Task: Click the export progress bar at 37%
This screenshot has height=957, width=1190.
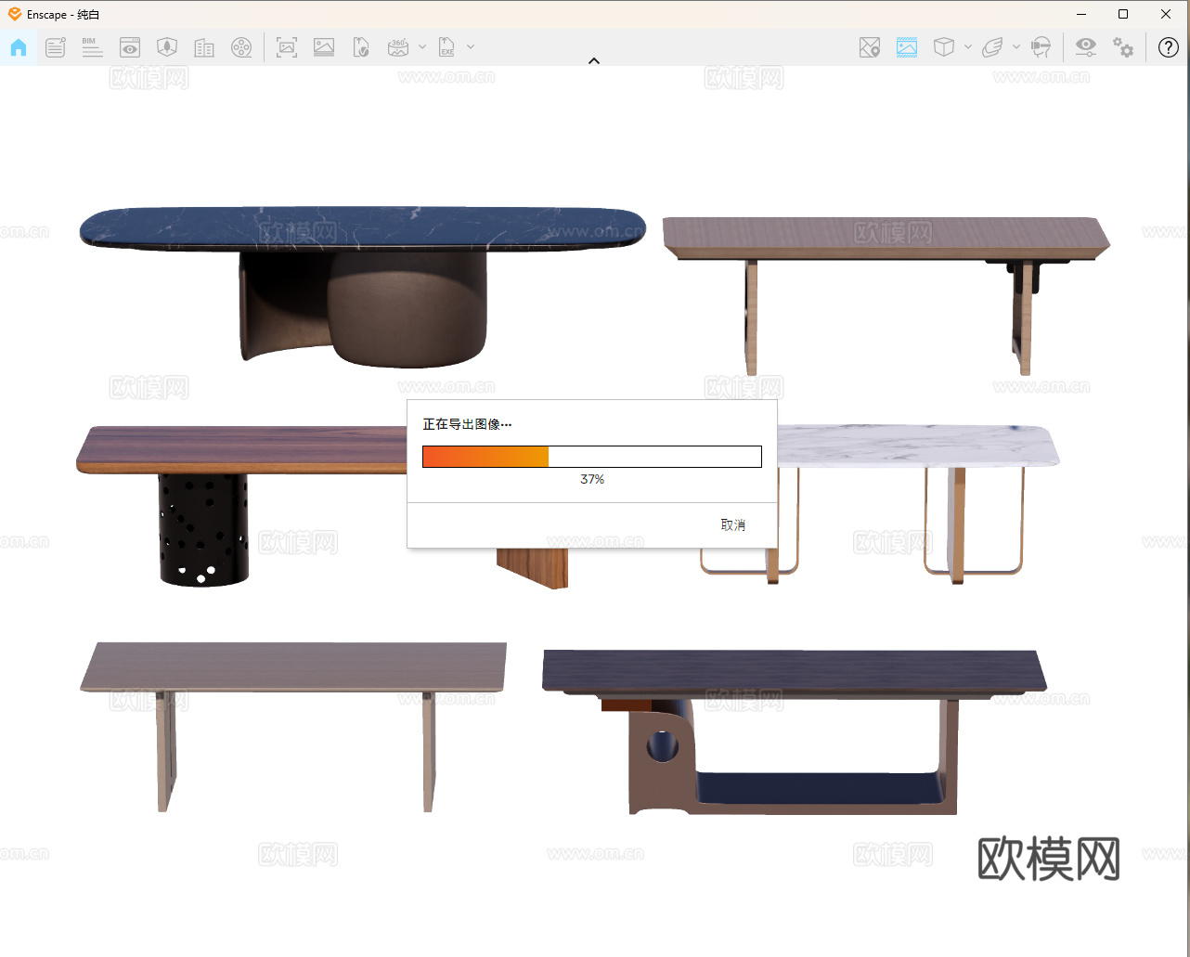Action: point(592,457)
